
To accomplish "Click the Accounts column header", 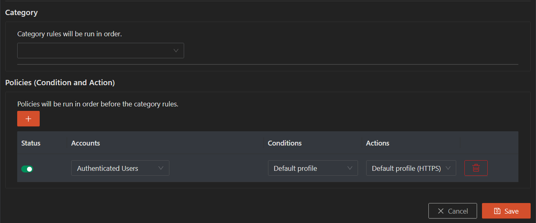I will (x=86, y=143).
